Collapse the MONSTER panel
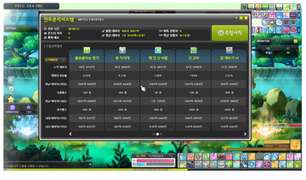The width and height of the screenshot is (306, 180). [x=295, y=41]
